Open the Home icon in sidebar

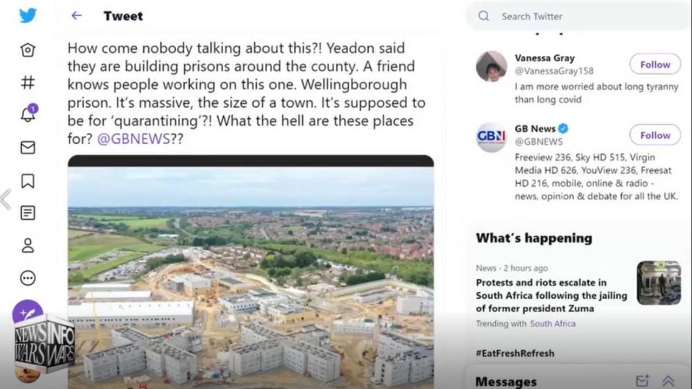[x=28, y=50]
